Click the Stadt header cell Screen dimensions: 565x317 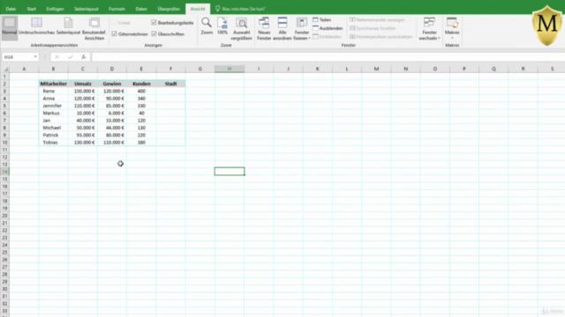pos(170,84)
